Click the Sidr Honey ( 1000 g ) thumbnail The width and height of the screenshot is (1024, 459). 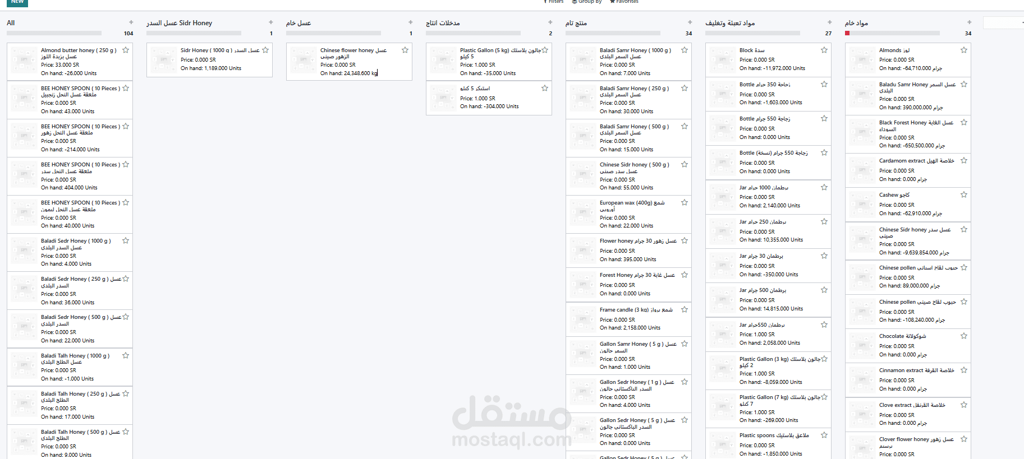164,61
